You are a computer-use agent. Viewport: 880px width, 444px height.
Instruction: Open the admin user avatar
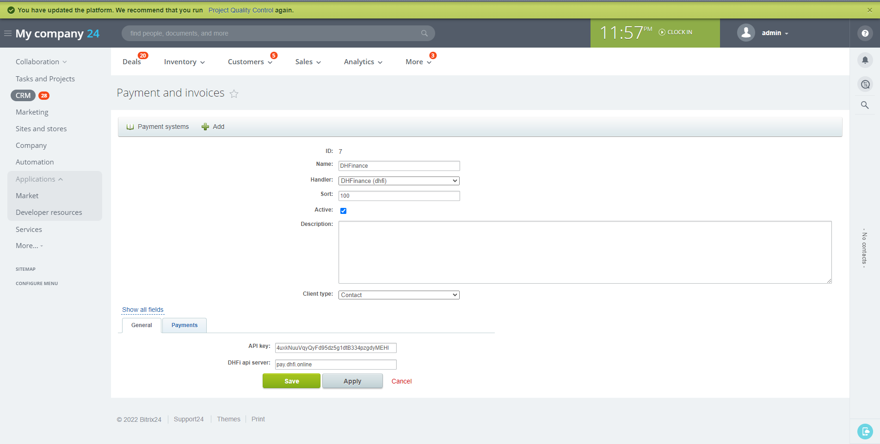(746, 33)
